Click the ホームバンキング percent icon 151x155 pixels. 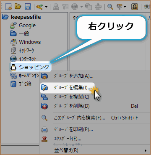pos(13,76)
